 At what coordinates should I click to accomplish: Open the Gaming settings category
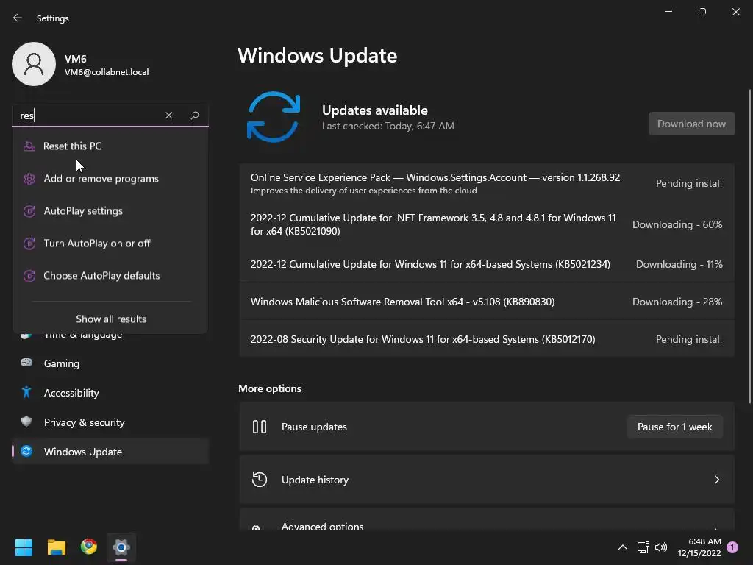pos(110,363)
